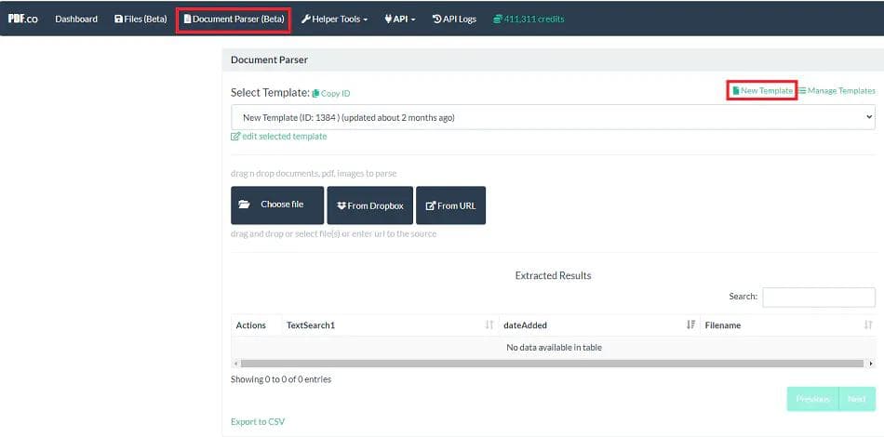Screen dimensions: 884x437
Task: Sort table by dateAdded column icon
Action: pyautogui.click(x=690, y=325)
